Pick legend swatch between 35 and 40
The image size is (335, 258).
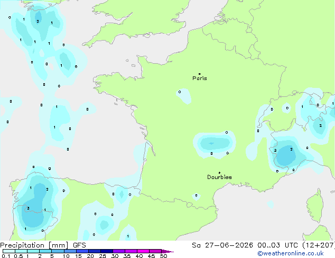pos(131,251)
